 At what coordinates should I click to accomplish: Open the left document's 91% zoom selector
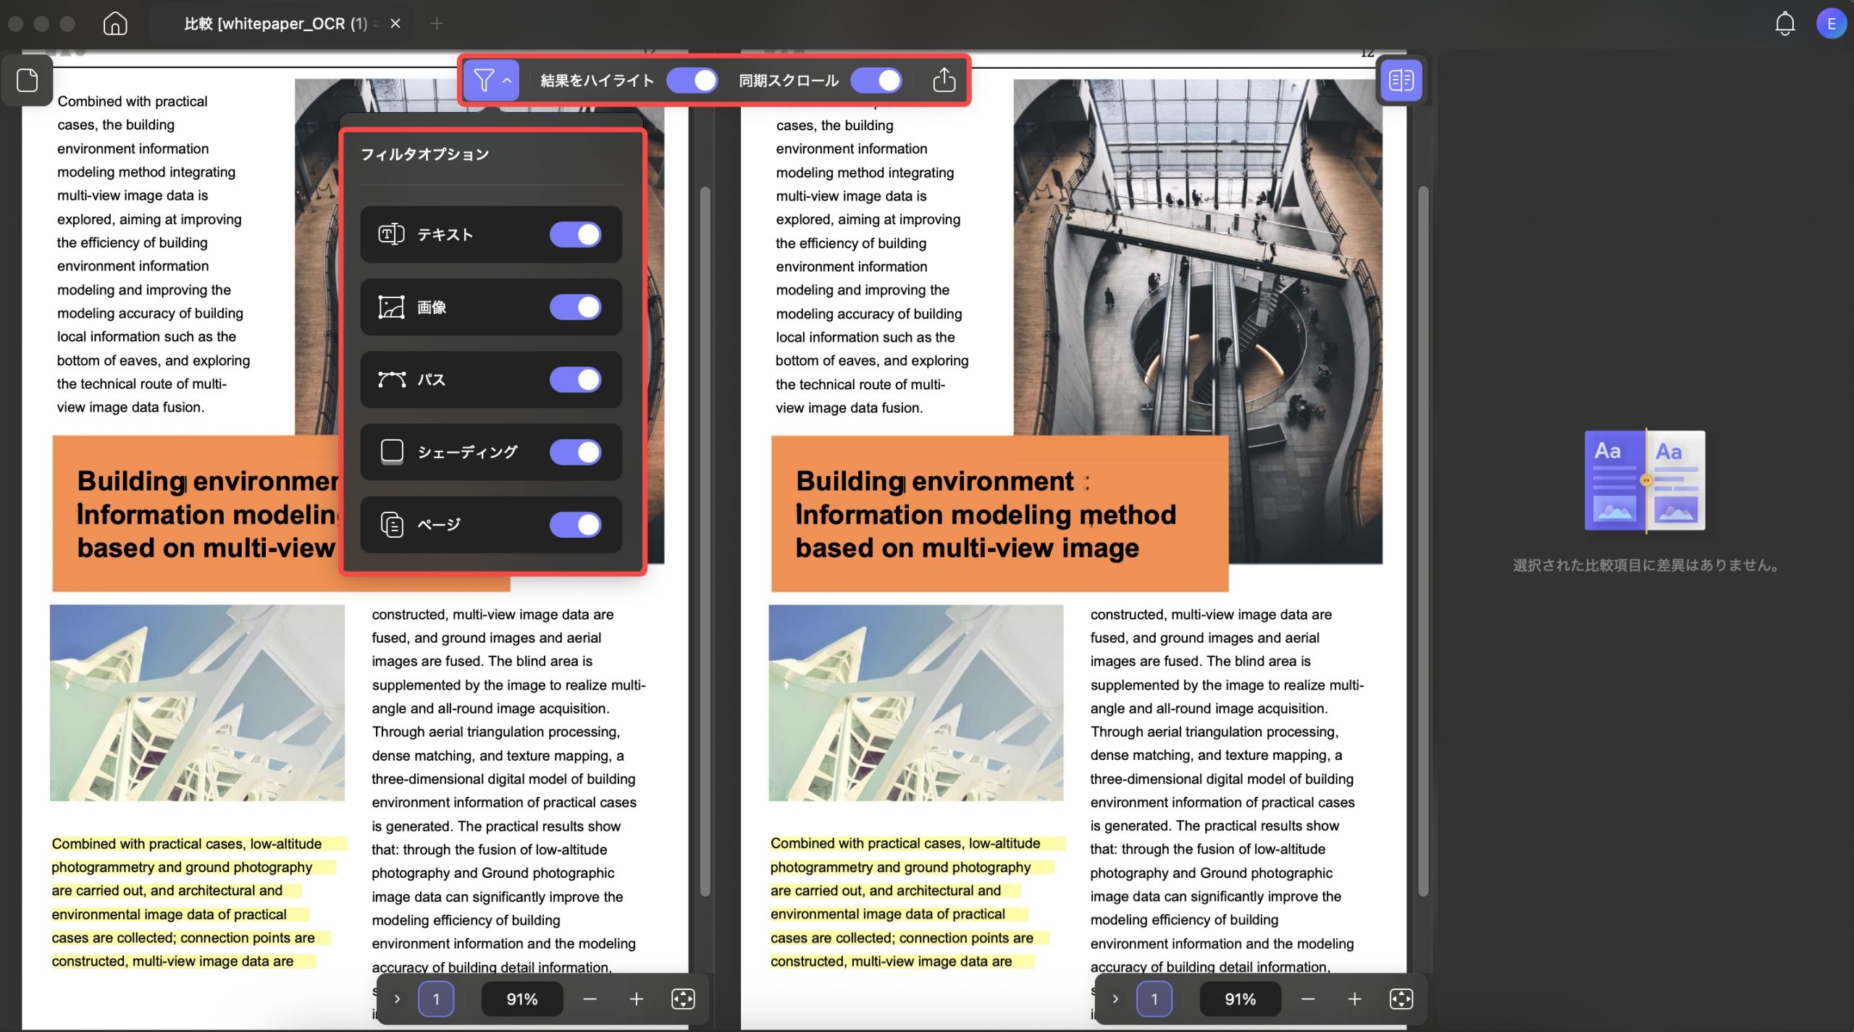coord(522,999)
